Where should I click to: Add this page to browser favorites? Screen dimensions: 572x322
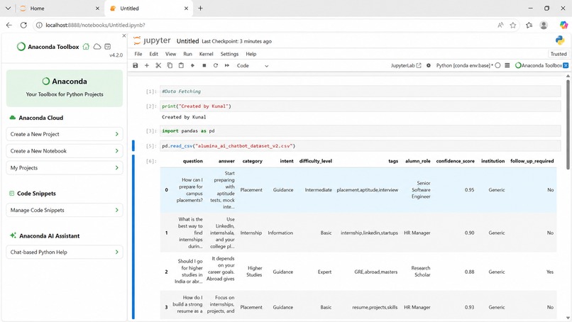(513, 25)
